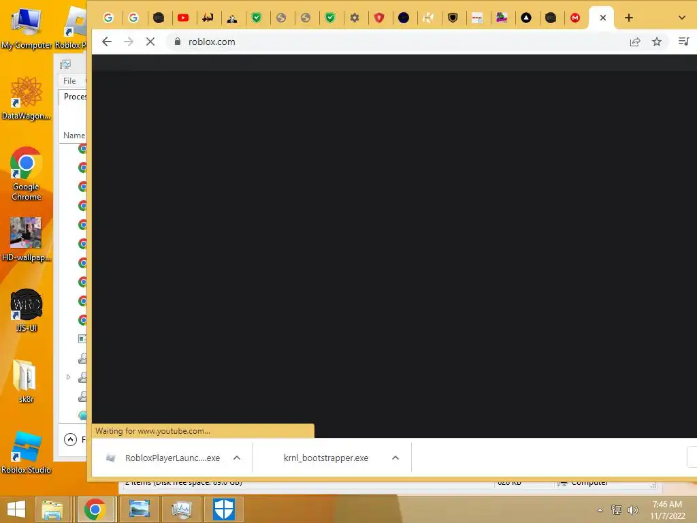Click the forward navigation arrow

tap(129, 42)
